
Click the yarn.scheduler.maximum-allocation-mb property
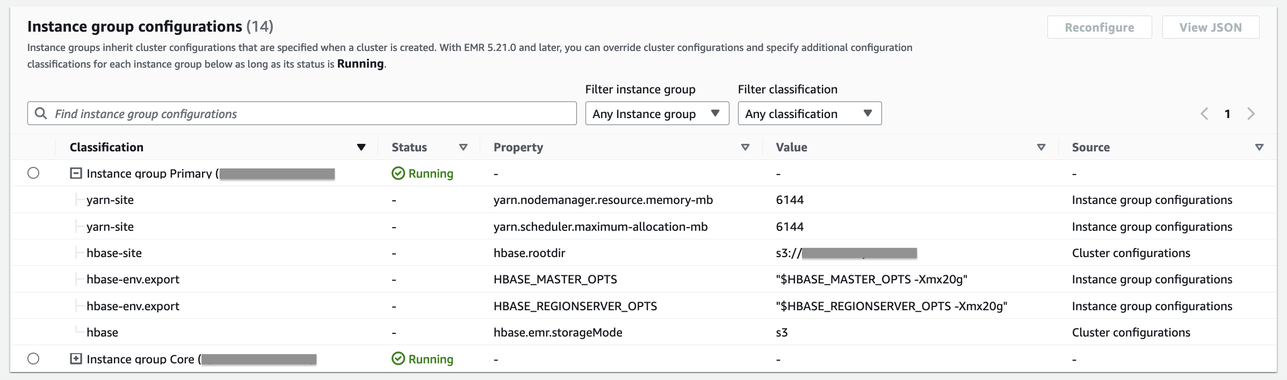coord(601,226)
